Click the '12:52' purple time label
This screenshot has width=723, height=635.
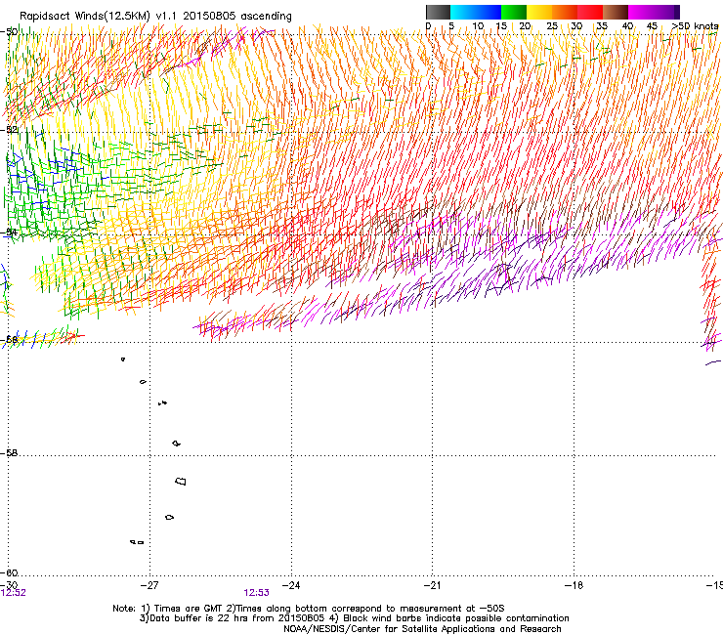click(x=13, y=593)
